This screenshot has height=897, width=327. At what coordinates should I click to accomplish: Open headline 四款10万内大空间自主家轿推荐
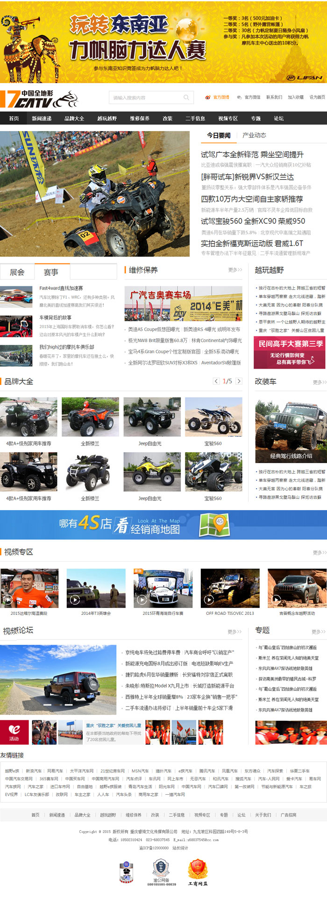pyautogui.click(x=252, y=199)
